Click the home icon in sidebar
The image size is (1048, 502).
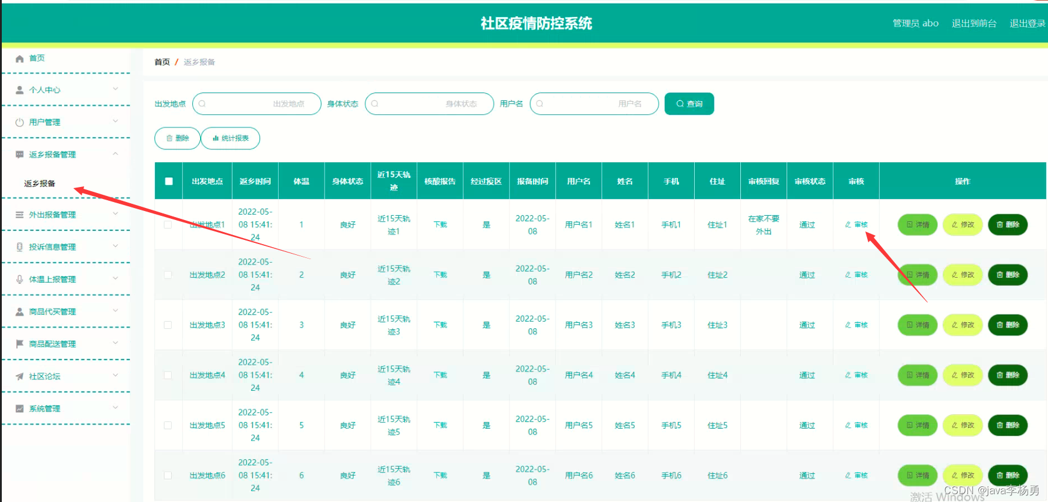(20, 58)
